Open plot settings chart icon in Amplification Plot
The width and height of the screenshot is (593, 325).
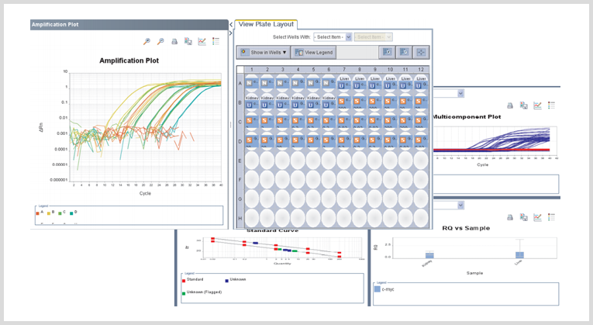(x=202, y=41)
